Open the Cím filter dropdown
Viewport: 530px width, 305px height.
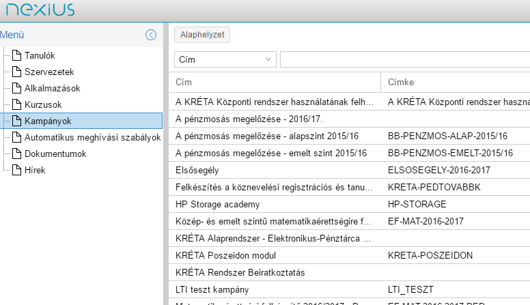pyautogui.click(x=225, y=60)
